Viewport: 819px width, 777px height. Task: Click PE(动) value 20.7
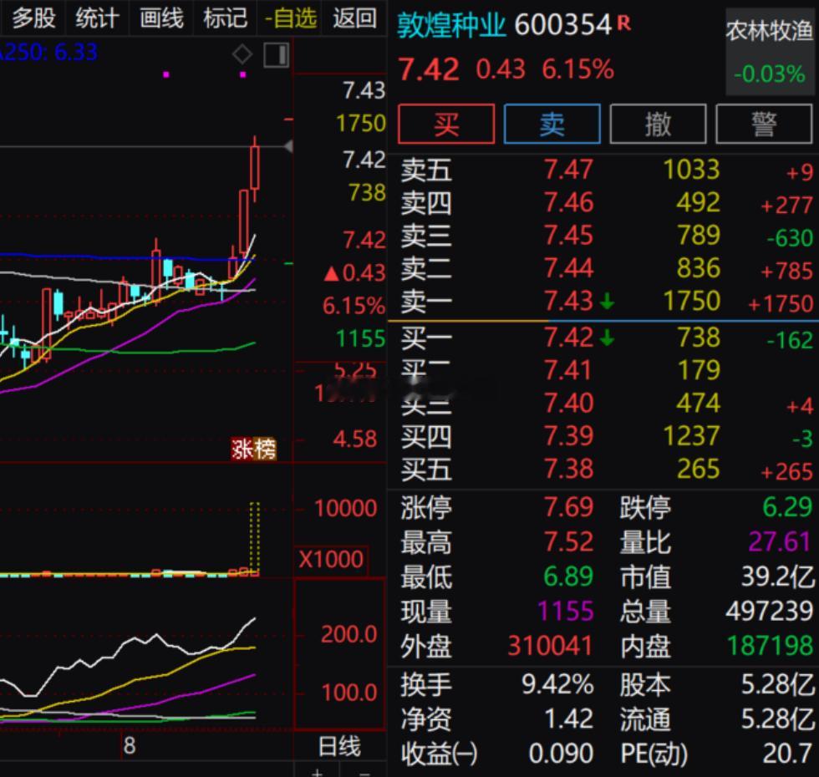click(787, 754)
